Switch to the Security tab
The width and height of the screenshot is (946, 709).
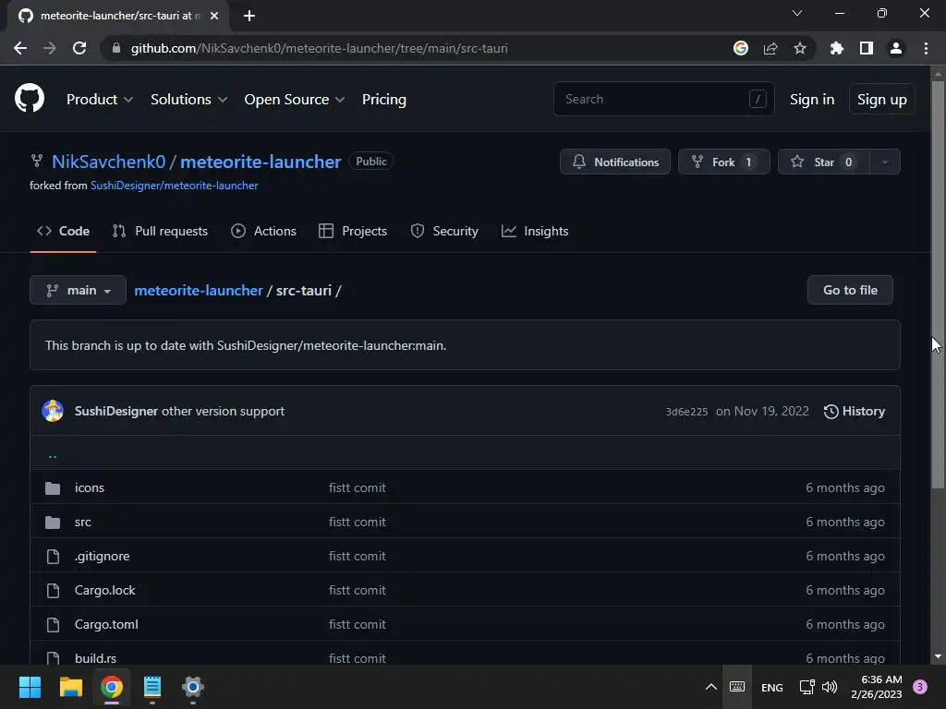click(444, 231)
